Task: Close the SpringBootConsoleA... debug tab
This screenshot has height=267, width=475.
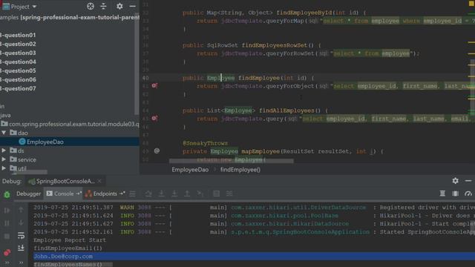Action: (99, 181)
